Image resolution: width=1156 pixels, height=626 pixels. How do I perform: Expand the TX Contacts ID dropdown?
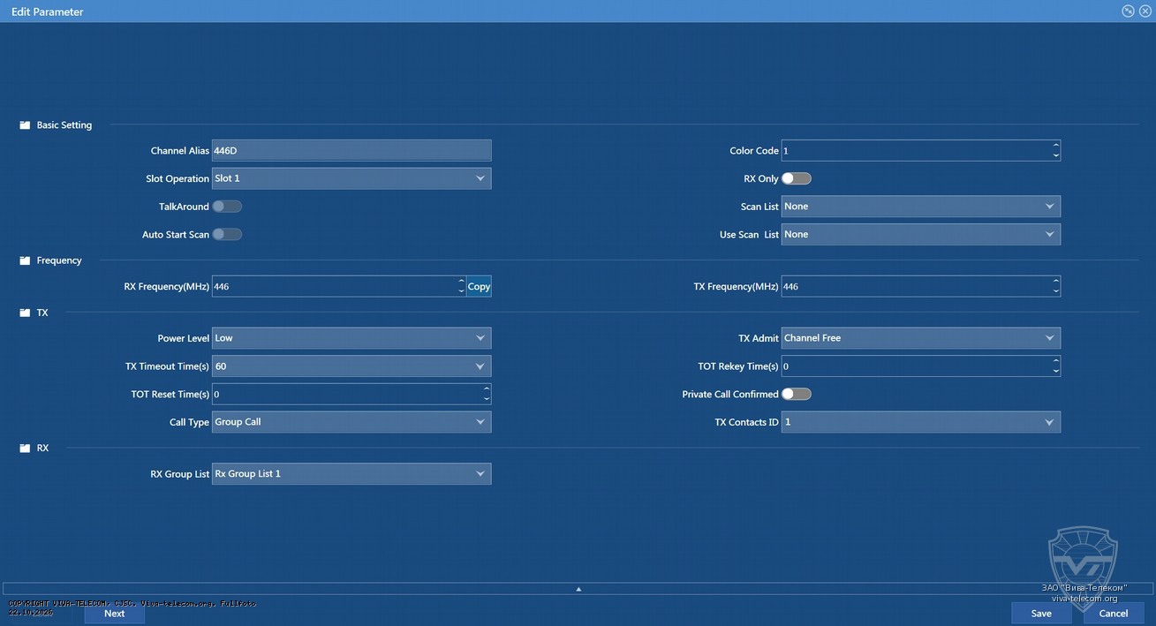921,422
